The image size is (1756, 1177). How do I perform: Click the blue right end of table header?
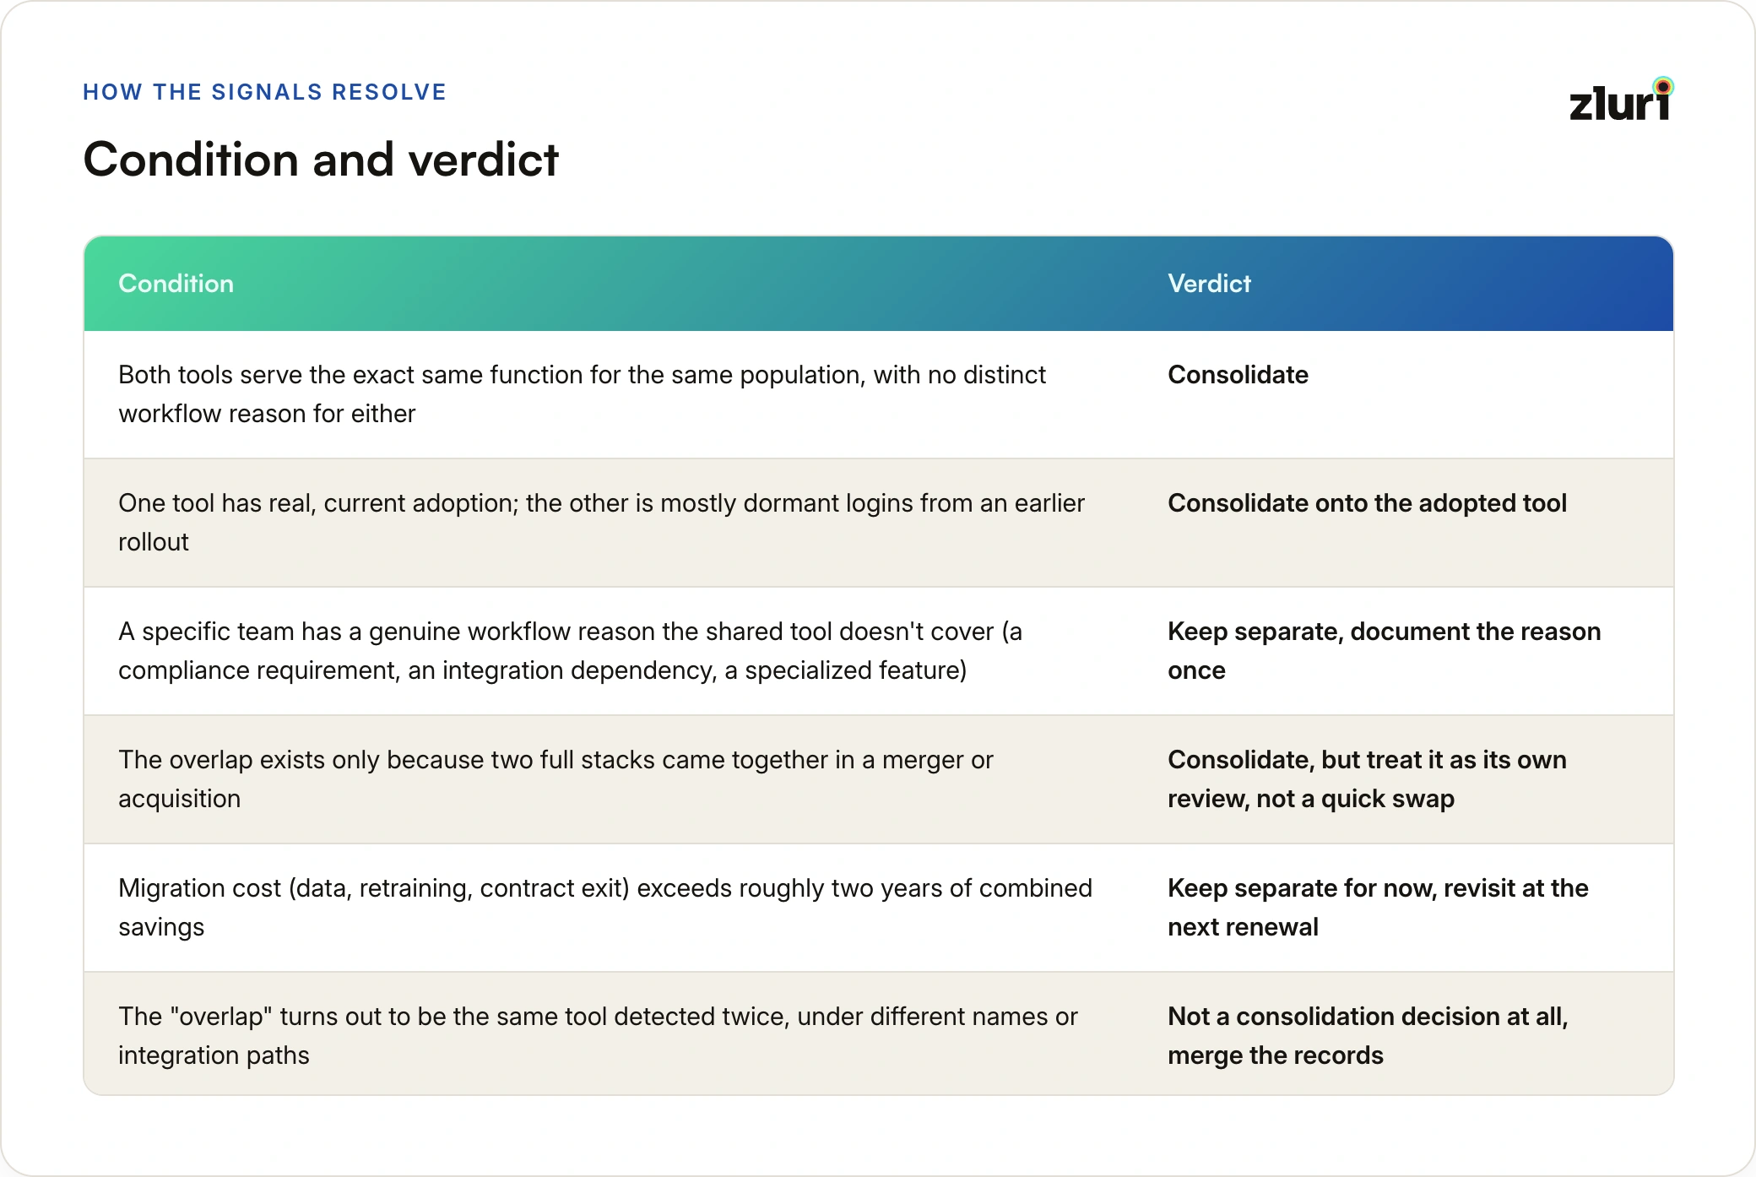click(1656, 284)
